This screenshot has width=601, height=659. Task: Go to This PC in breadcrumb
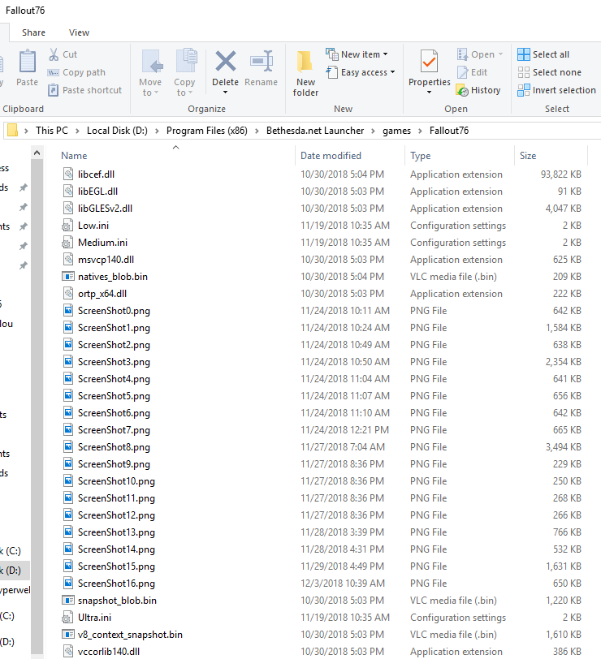pos(52,131)
